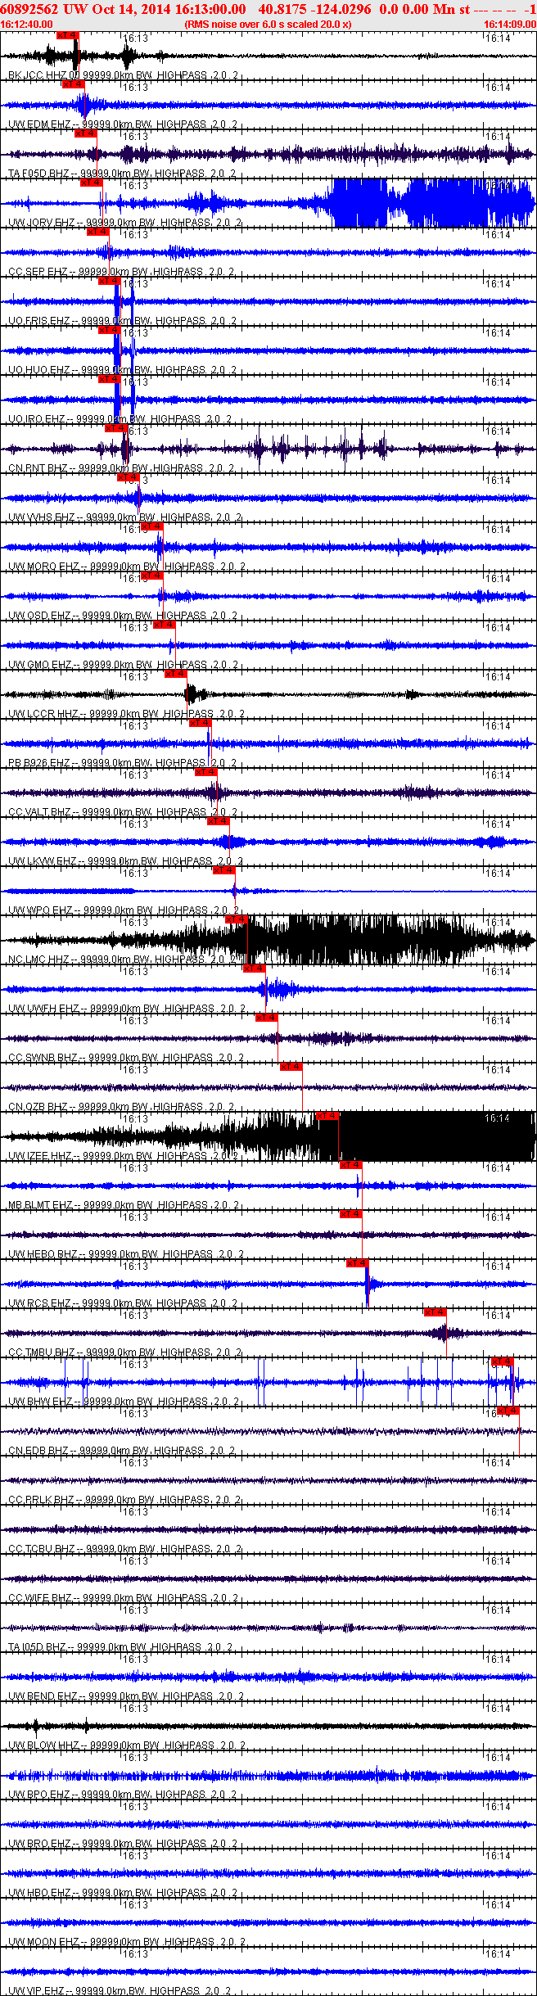Click the pick marker on UW.JORV trace
537x1996 pixels.
click(x=92, y=183)
